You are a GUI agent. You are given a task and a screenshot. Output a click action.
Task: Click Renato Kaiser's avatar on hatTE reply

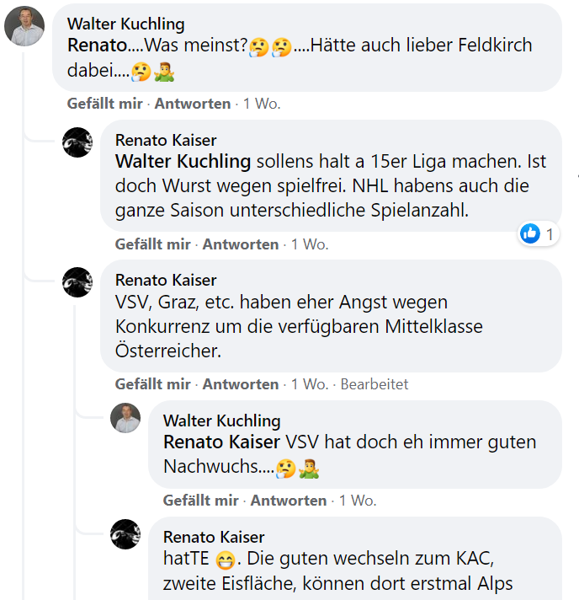pyautogui.click(x=125, y=535)
